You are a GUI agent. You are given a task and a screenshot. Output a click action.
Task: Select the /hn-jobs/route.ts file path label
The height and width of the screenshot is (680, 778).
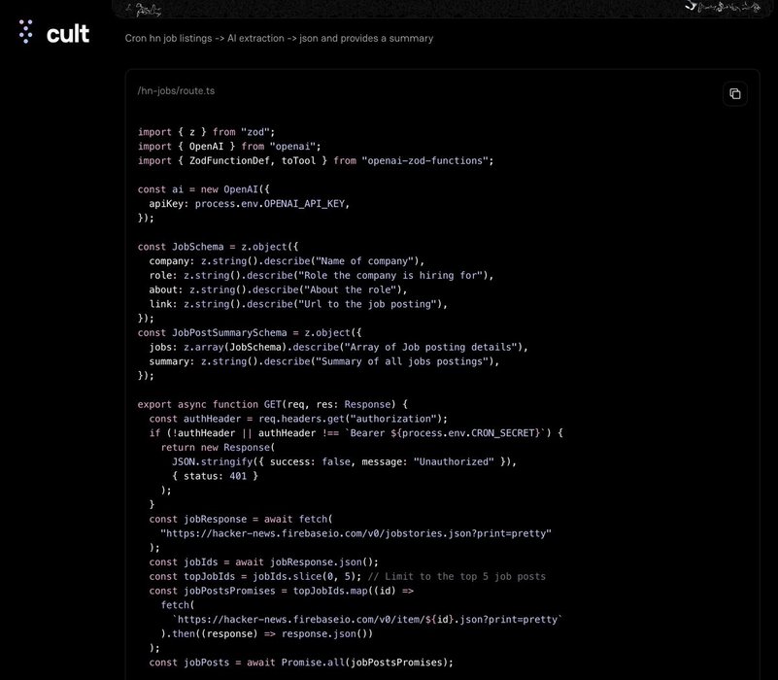pos(176,91)
